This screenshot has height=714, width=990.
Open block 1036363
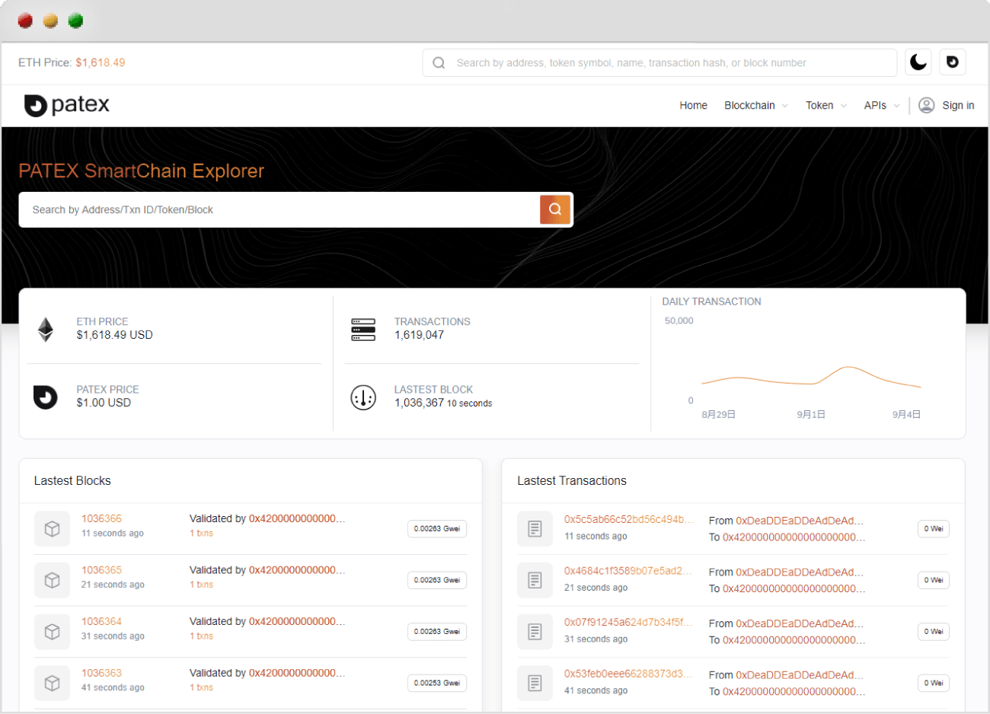coord(101,673)
